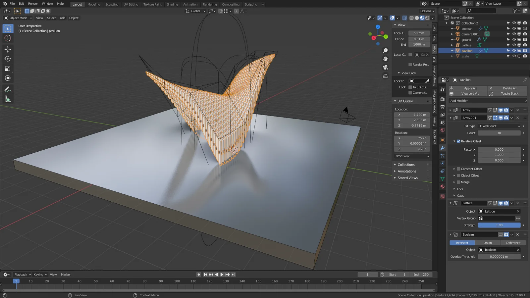Open the Fixed Count fit type dropdown
The height and width of the screenshot is (298, 530).
pos(499,126)
